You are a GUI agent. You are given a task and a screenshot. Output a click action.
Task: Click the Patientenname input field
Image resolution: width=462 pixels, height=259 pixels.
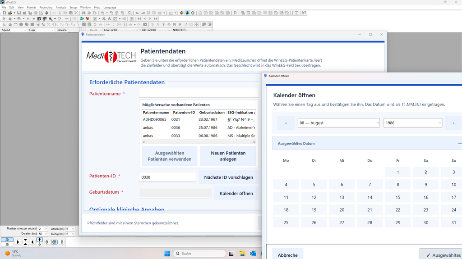199,93
